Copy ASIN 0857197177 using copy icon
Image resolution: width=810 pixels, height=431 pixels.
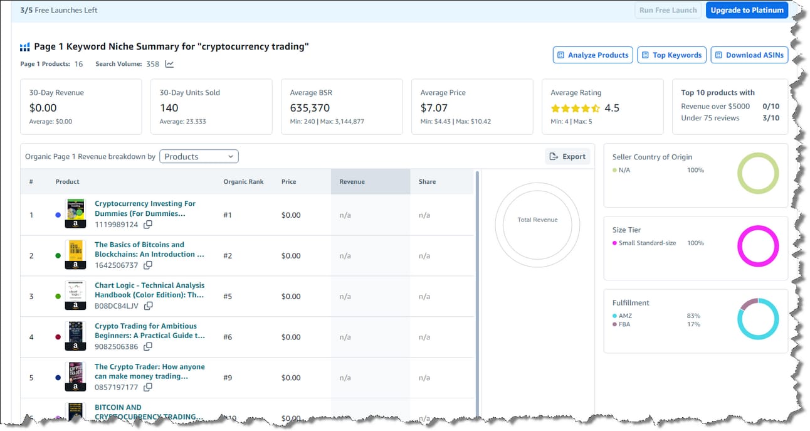click(147, 388)
